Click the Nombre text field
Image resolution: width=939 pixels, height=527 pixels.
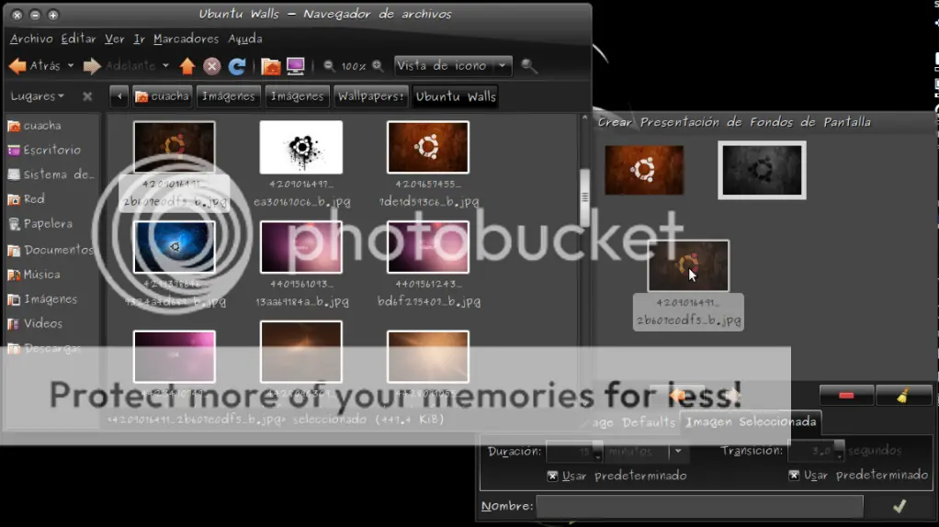pos(699,506)
